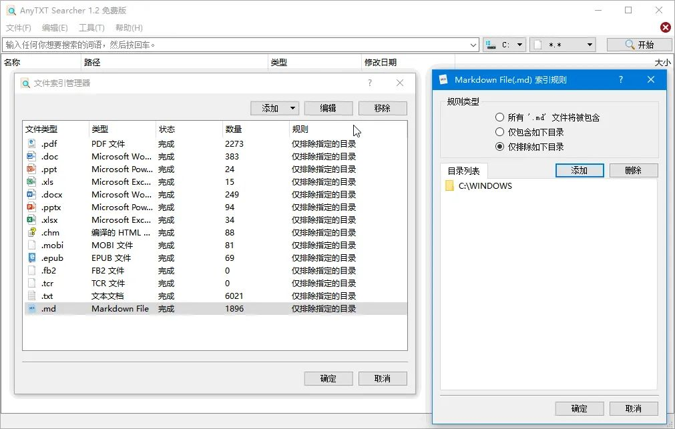The image size is (675, 429).
Task: Click the .pptx PowerPoint file icon
Action: [31, 207]
